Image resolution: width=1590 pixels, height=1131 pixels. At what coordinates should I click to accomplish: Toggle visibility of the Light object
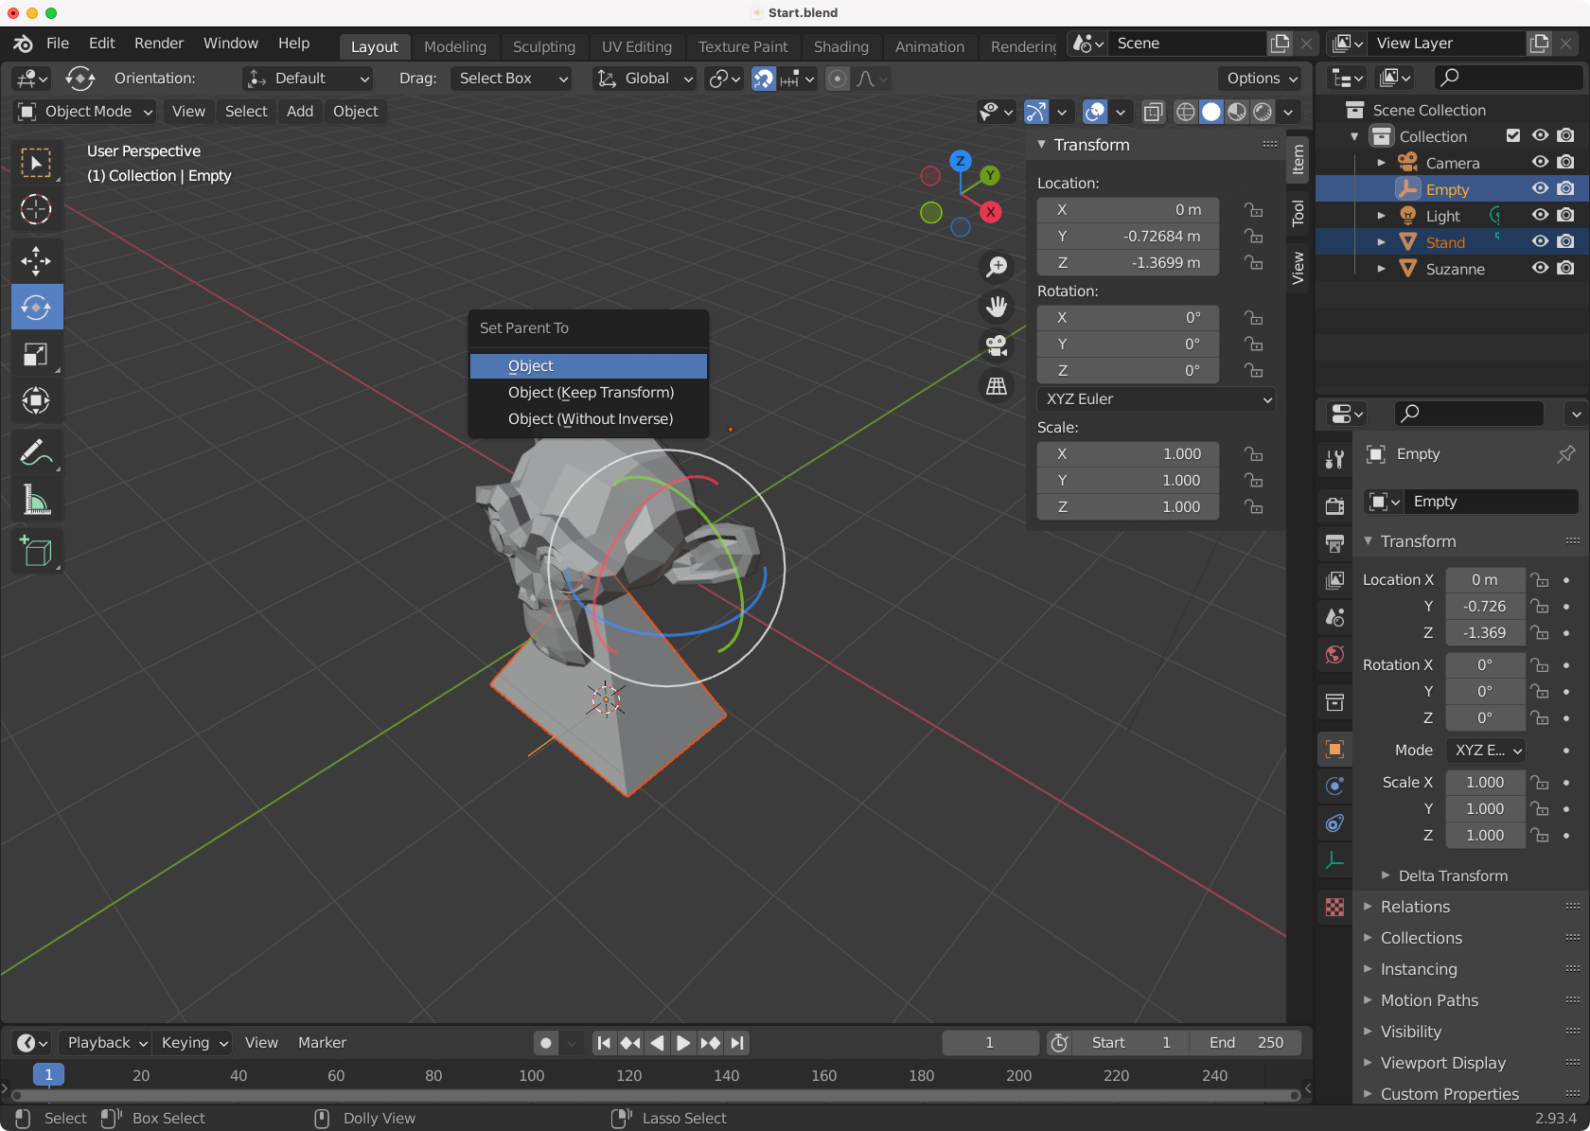[1540, 216]
